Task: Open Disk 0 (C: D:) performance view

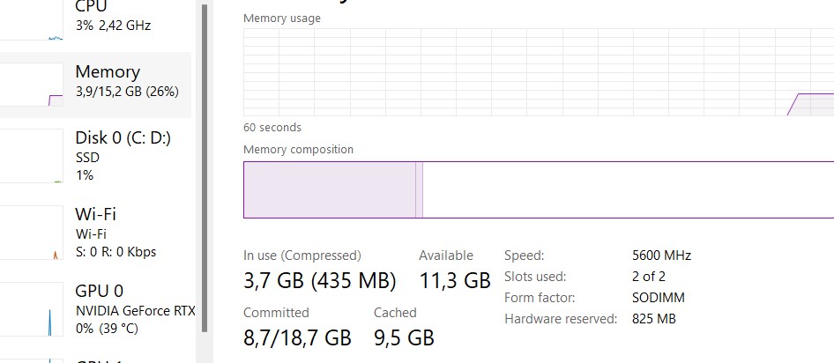Action: tap(123, 156)
